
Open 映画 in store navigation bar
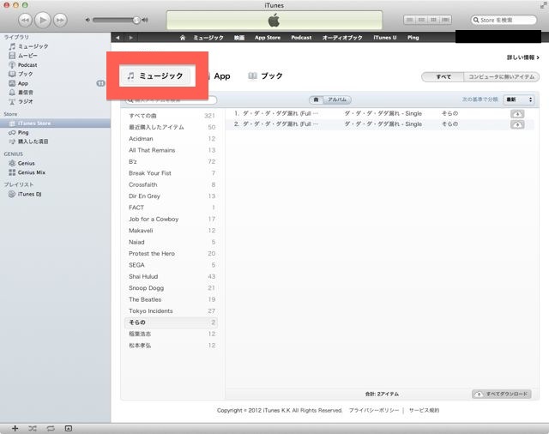(239, 38)
